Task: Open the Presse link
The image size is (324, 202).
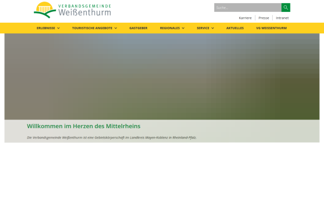Action: click(264, 18)
